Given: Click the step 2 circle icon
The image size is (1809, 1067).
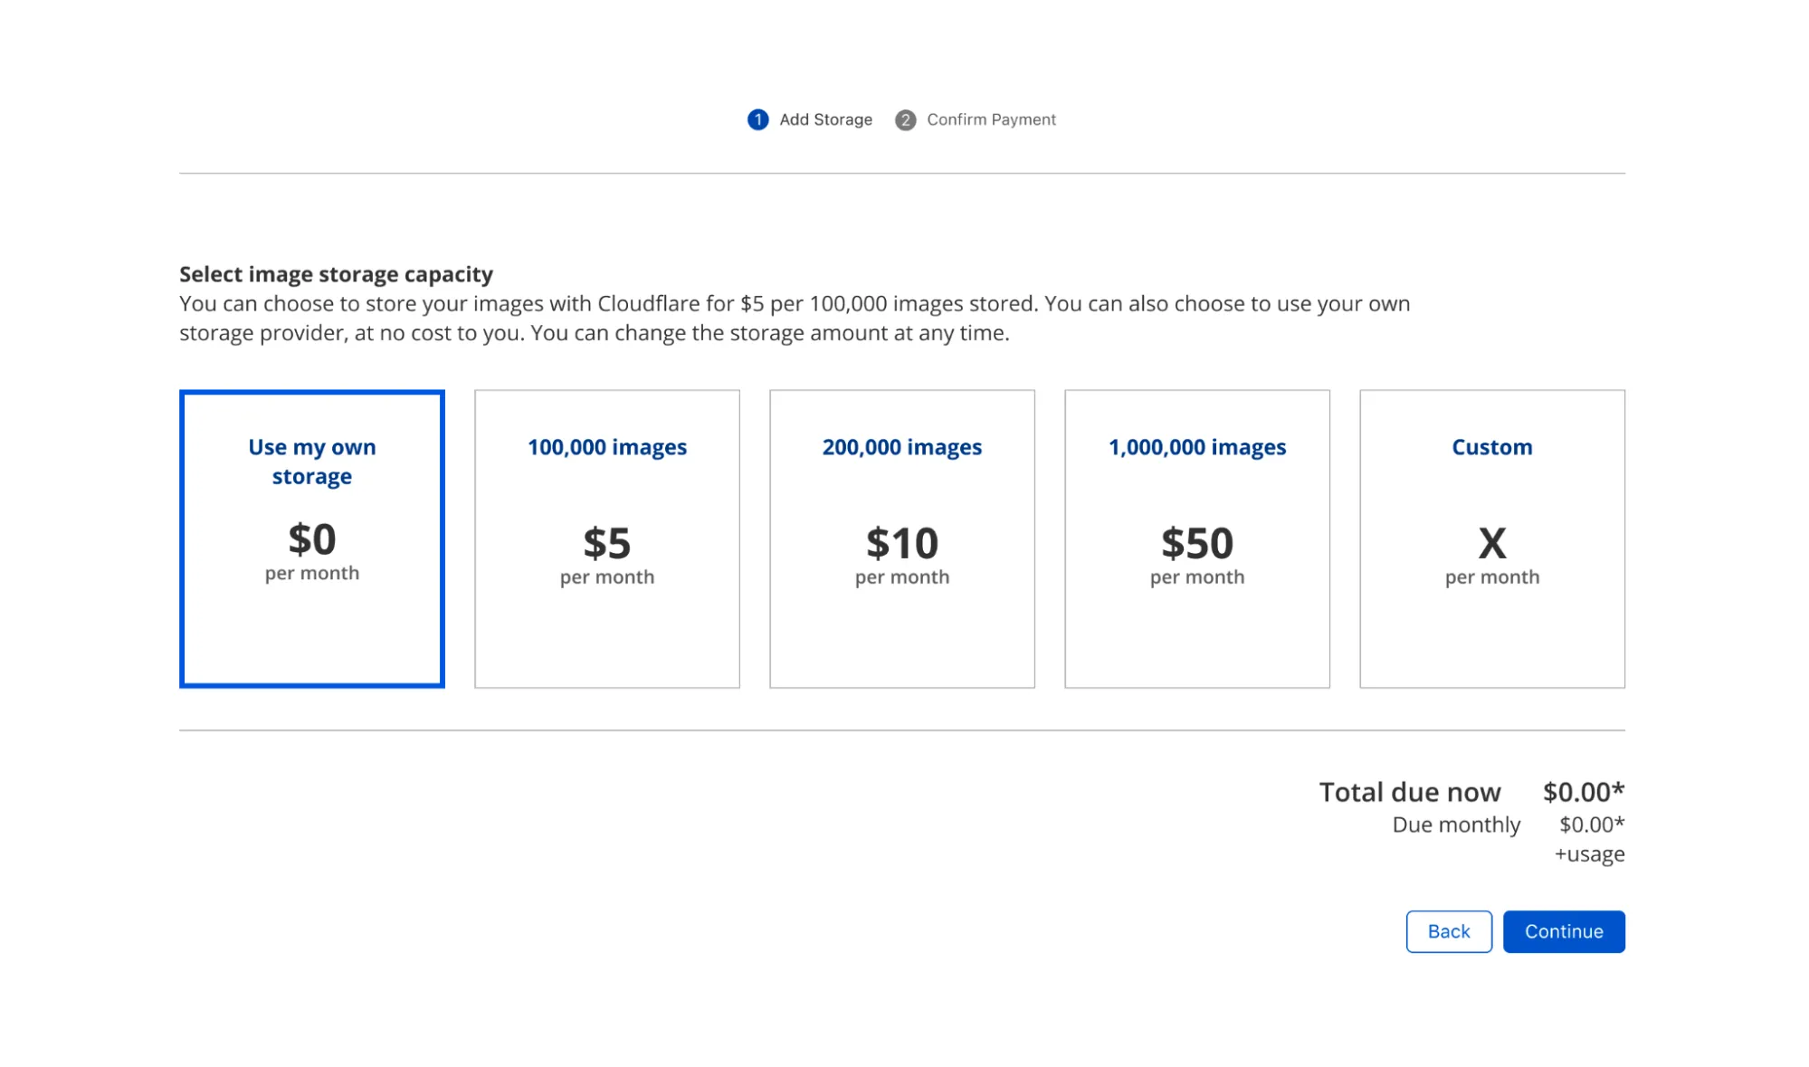Looking at the screenshot, I should point(905,119).
